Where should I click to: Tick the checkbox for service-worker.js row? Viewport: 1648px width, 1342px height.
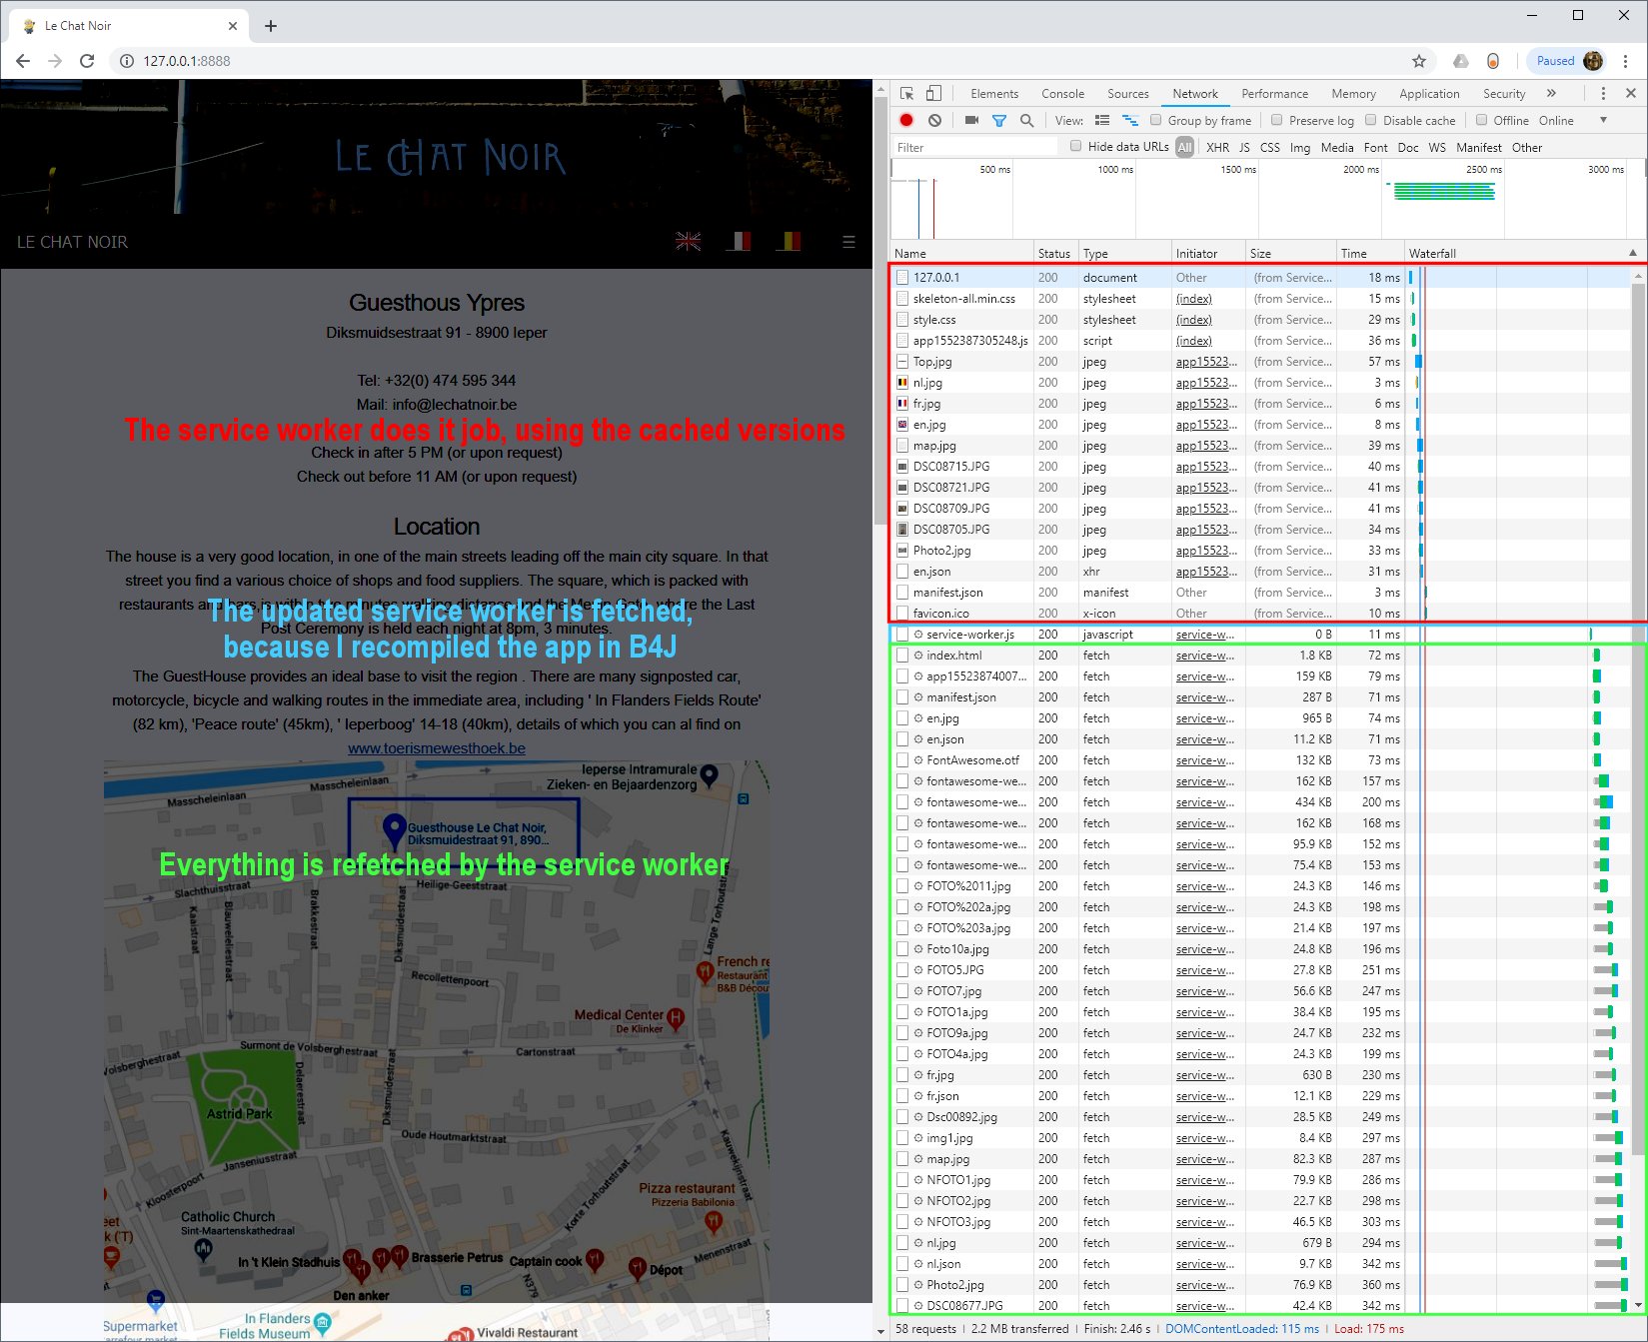pyautogui.click(x=902, y=635)
